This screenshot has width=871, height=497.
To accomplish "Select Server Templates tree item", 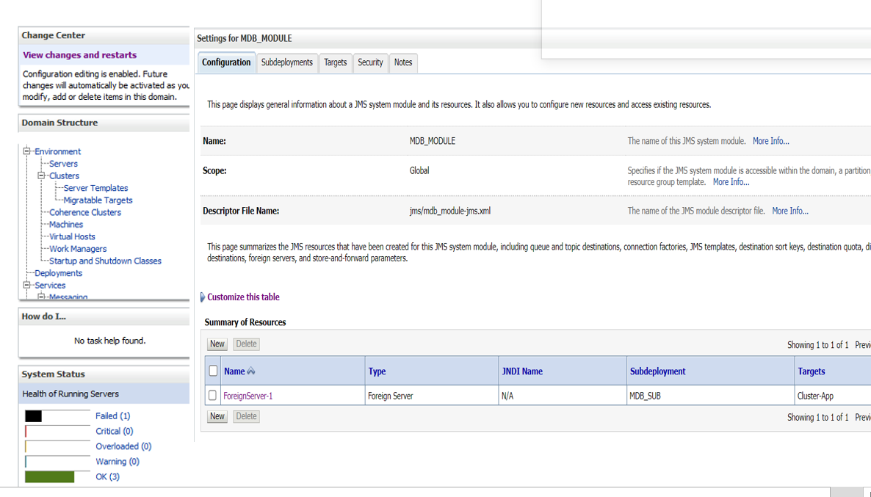I will click(x=95, y=188).
